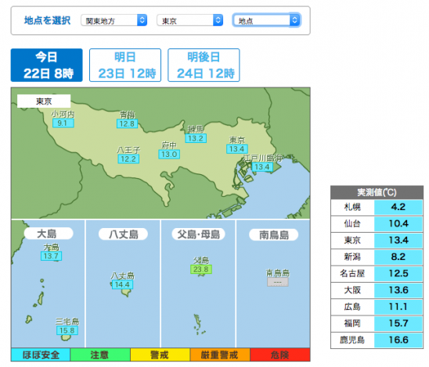Click the 4.2 value for 札幌
Screen dimensions: 429x367
398,207
